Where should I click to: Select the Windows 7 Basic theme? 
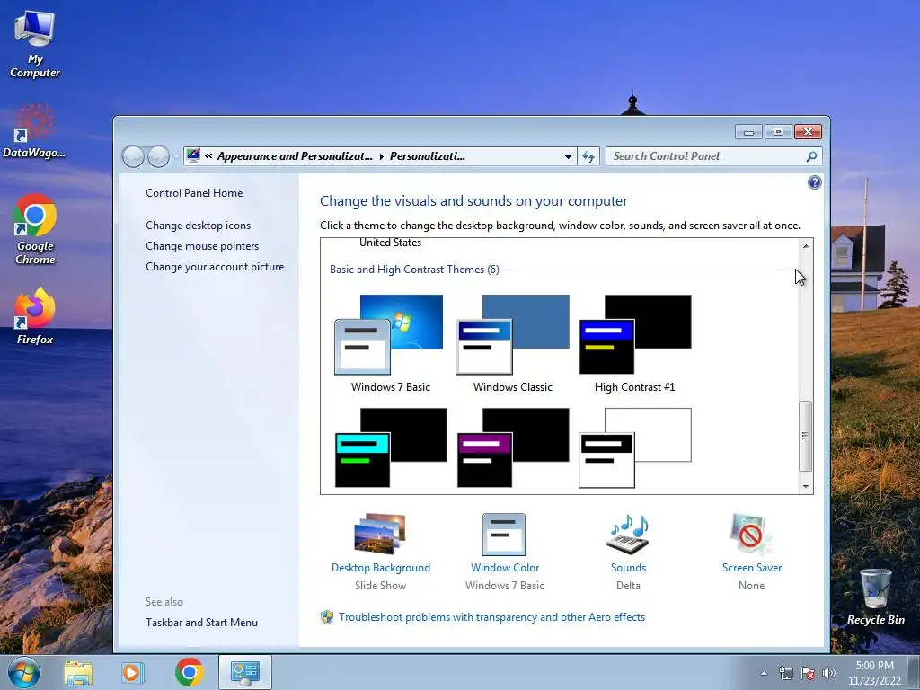coord(390,344)
